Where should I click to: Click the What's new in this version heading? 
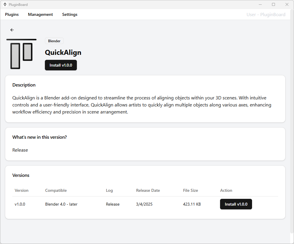[40, 137]
